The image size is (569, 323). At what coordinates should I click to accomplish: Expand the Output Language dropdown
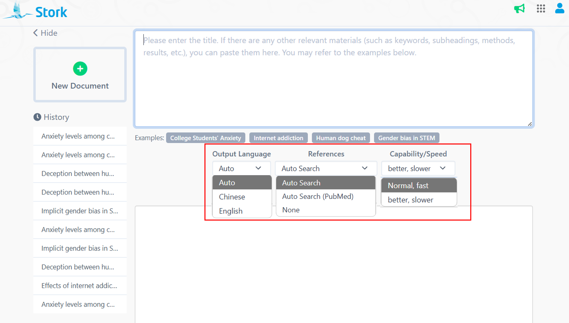tap(241, 169)
